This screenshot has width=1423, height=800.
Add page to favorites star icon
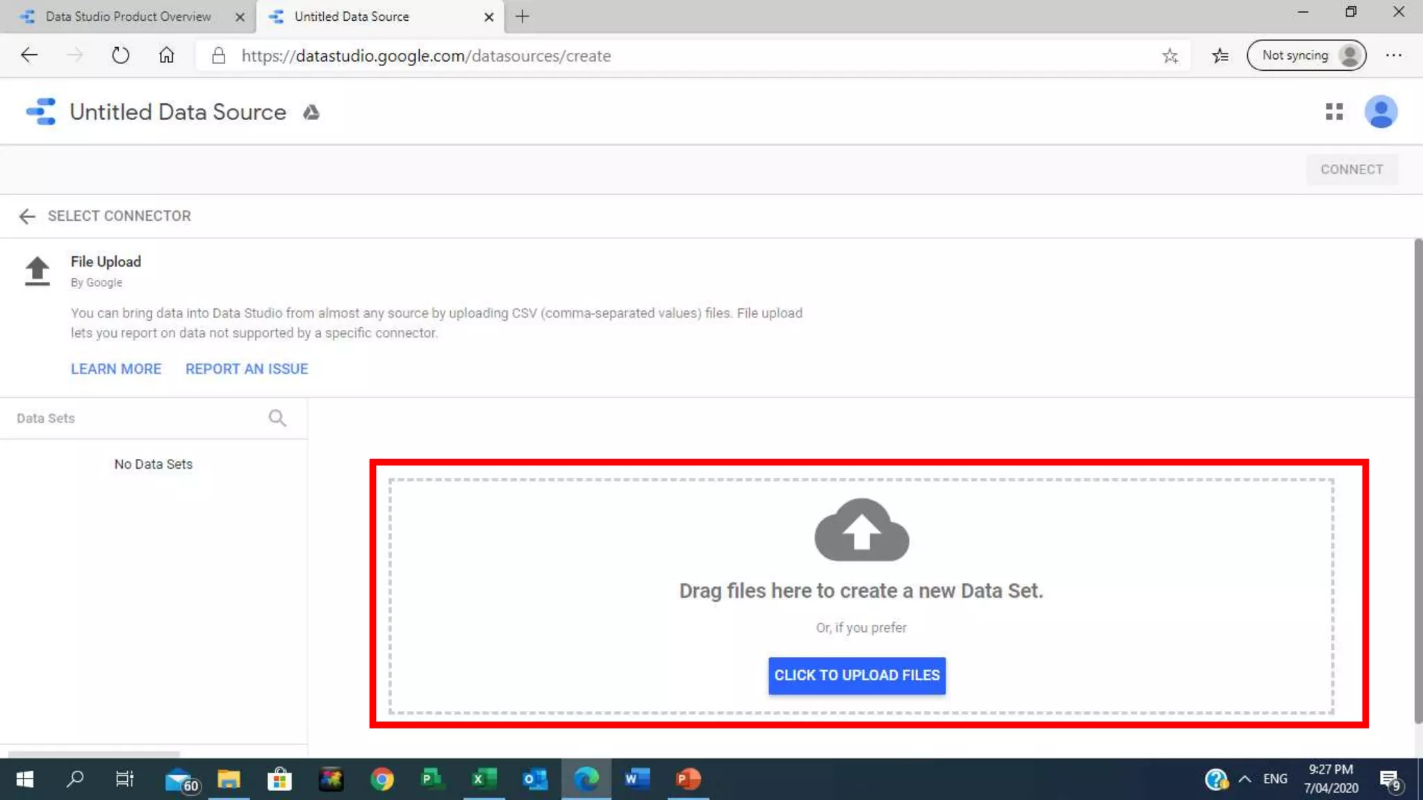pos(1169,56)
